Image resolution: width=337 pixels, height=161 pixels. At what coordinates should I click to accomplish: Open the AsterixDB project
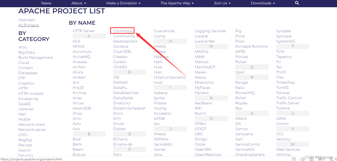coord(82,108)
